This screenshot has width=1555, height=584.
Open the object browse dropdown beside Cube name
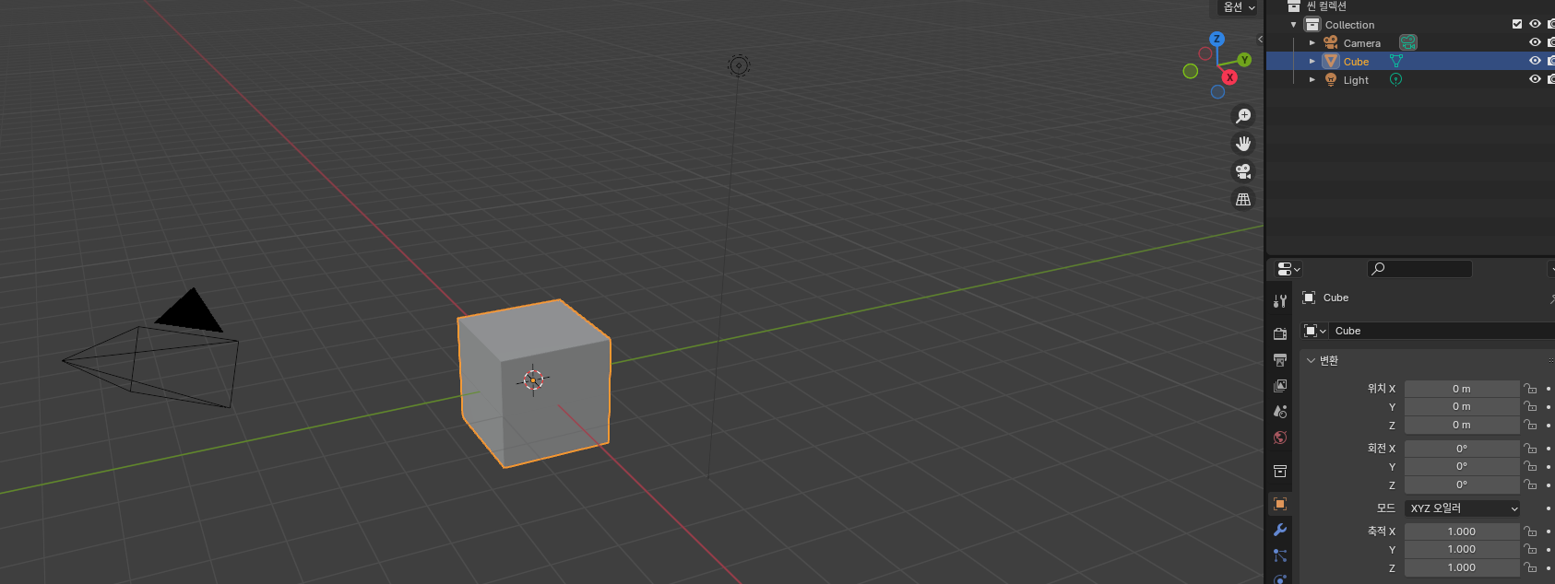[x=1315, y=331]
